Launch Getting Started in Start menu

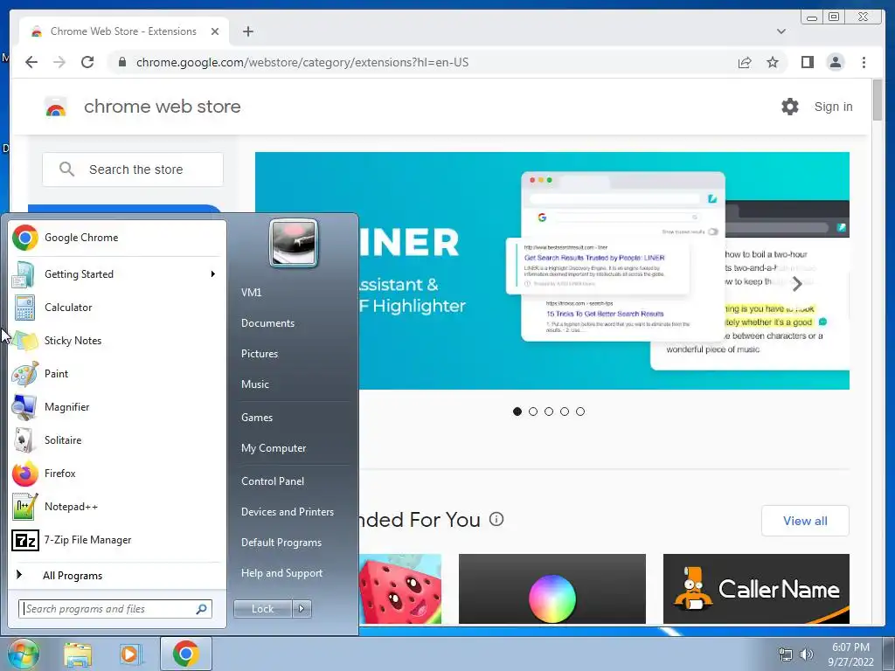click(x=117, y=273)
